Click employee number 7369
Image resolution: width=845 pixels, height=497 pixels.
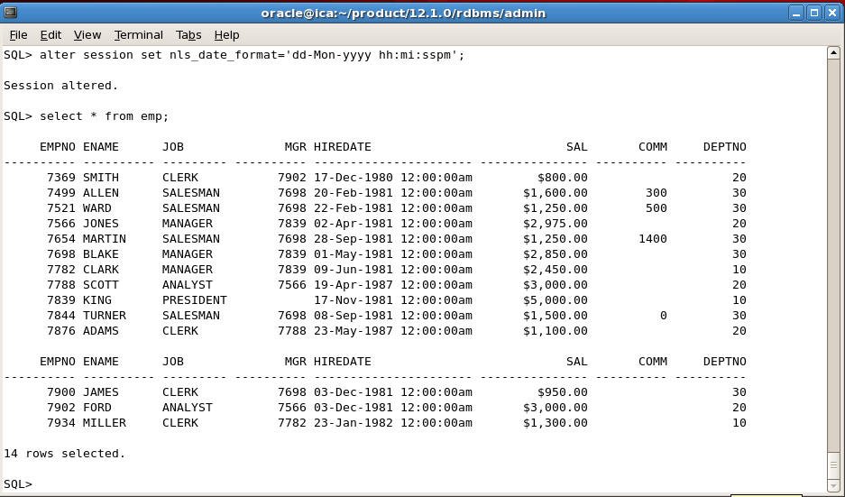[x=61, y=178]
